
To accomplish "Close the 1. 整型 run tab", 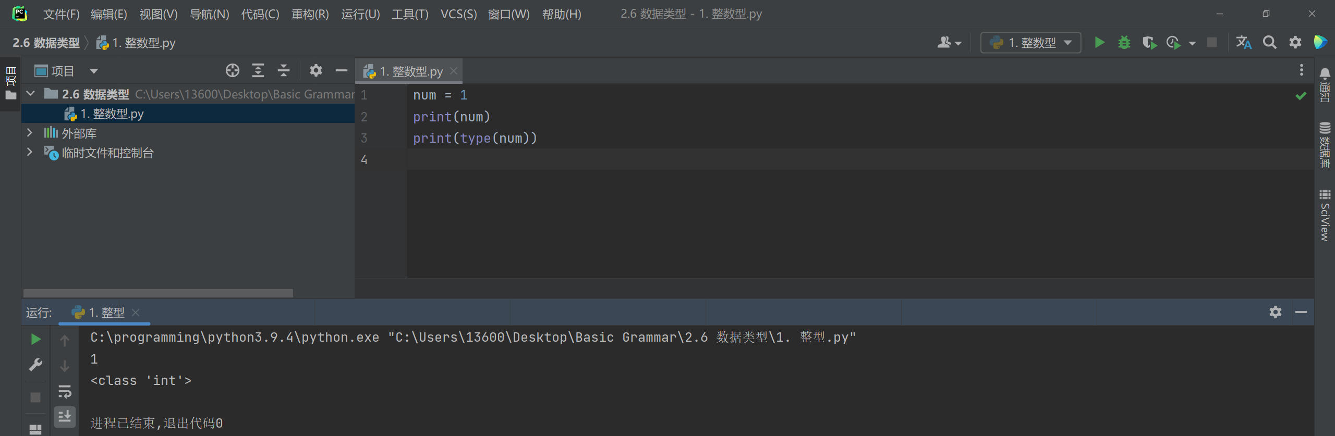I will (x=136, y=313).
